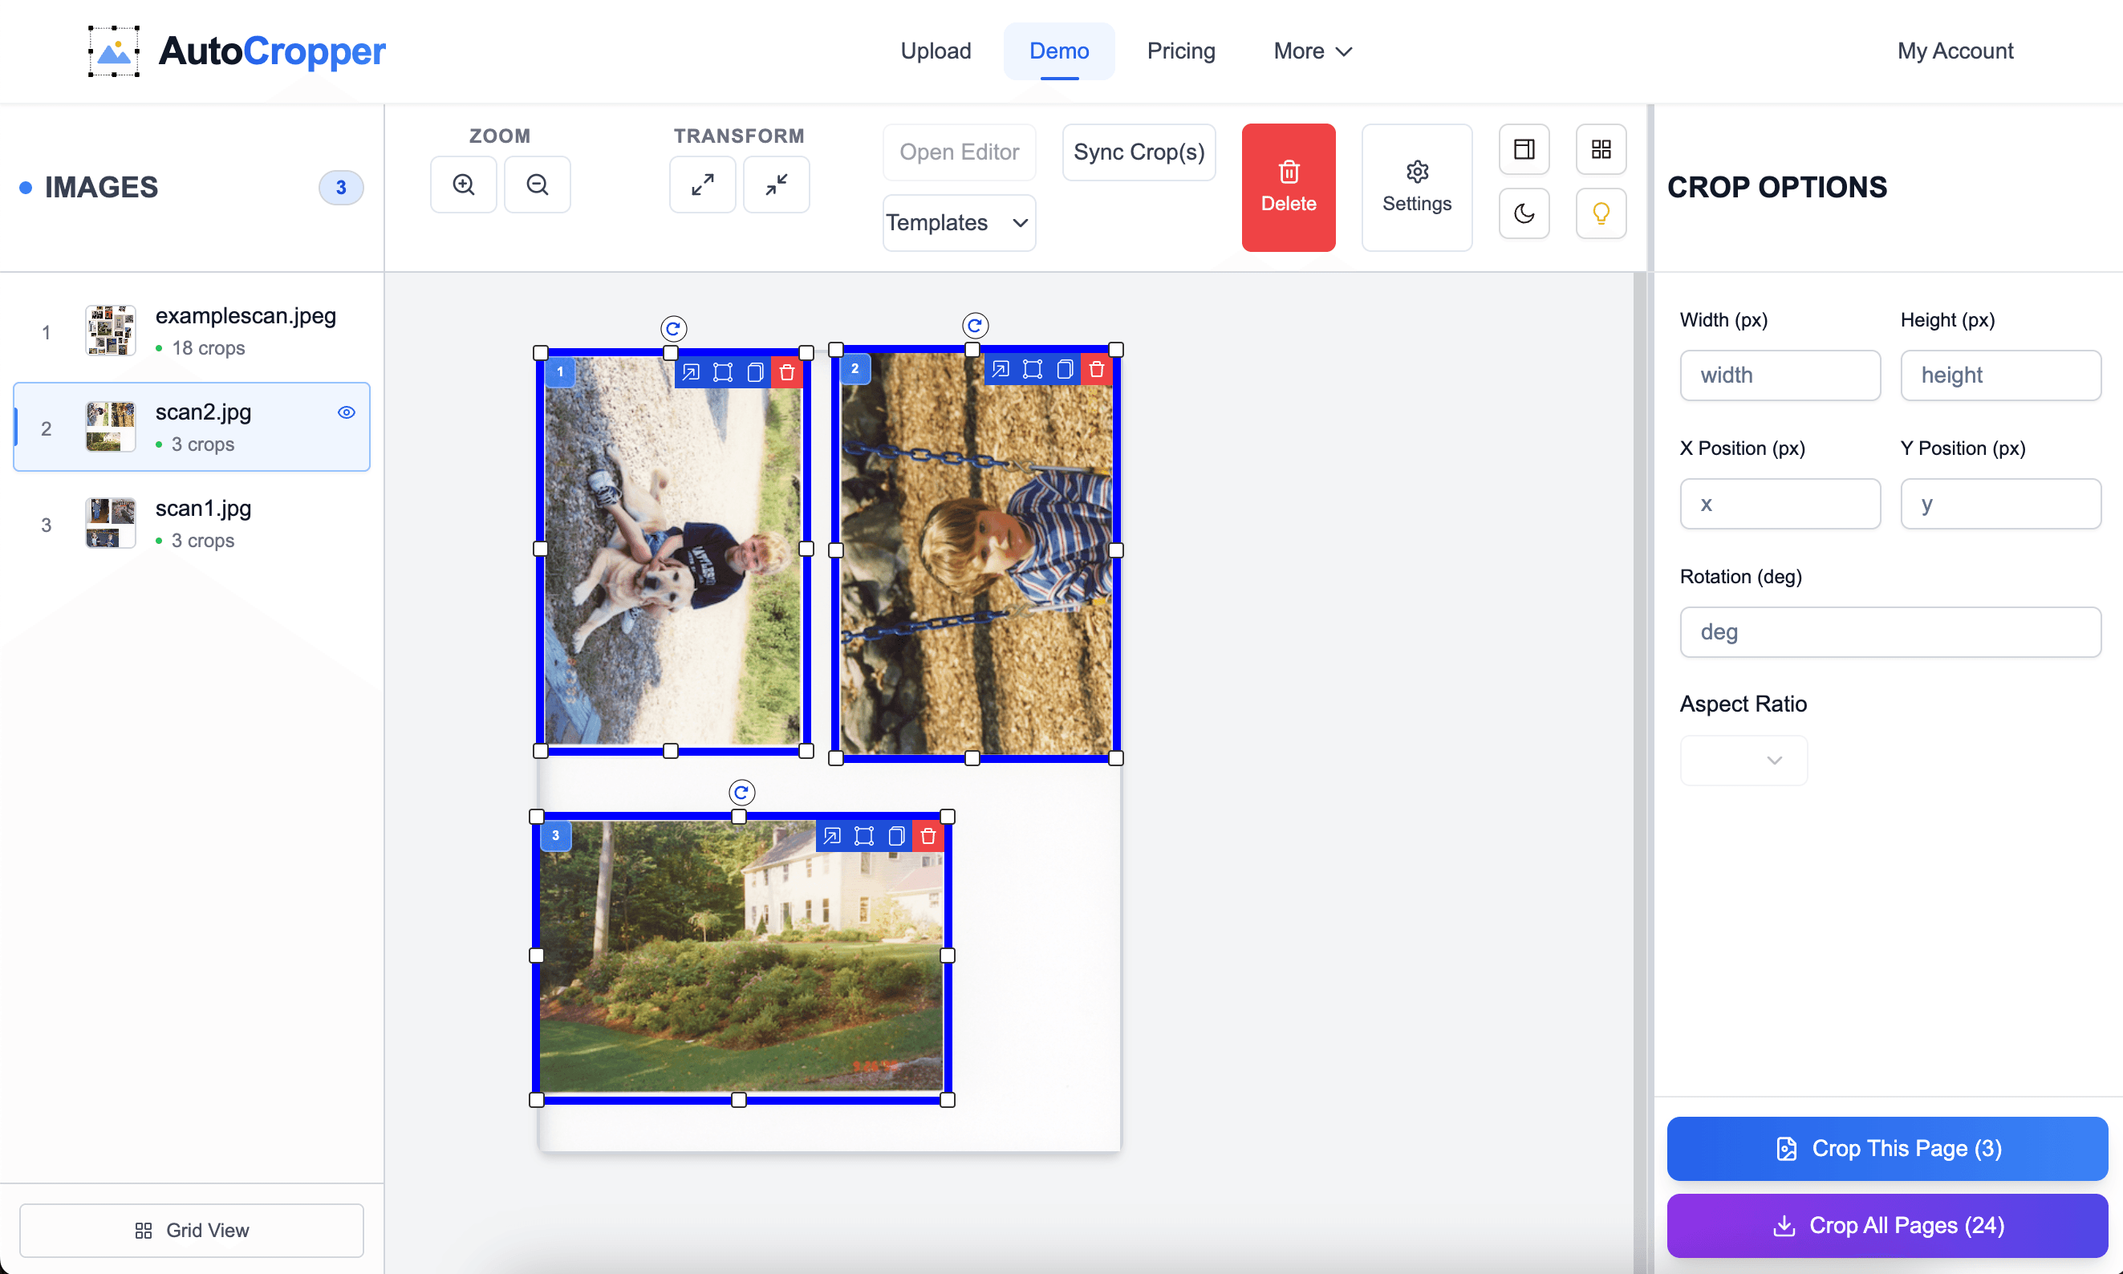Click Crop This Page button
Viewport: 2123px width, 1274px height.
[1887, 1148]
